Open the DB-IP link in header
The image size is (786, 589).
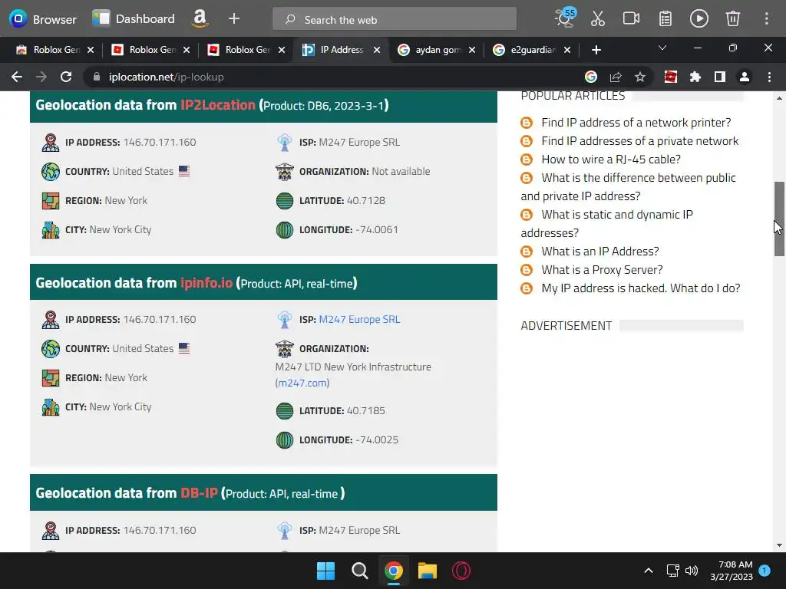pos(199,493)
